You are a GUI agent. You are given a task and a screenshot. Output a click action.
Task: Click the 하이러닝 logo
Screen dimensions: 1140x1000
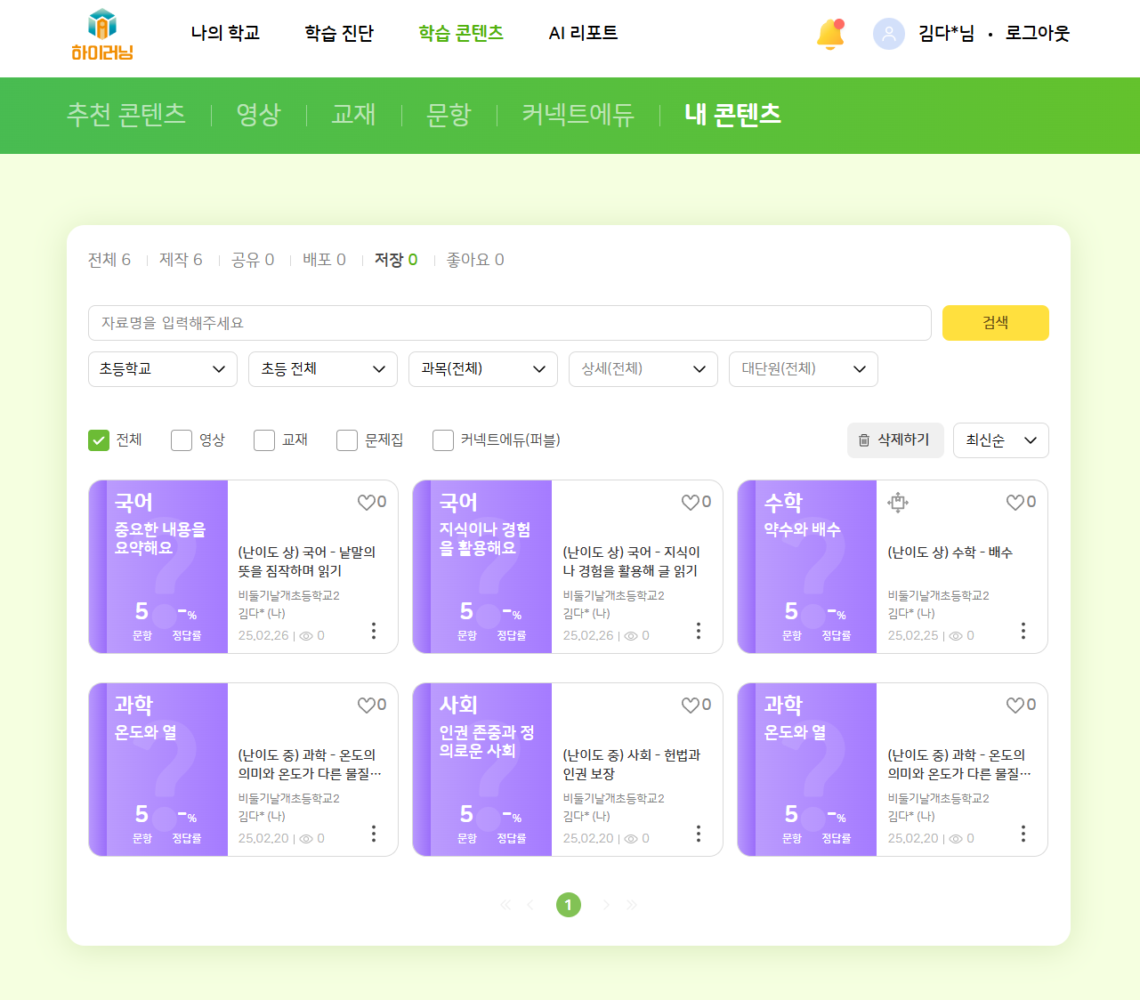(x=102, y=35)
